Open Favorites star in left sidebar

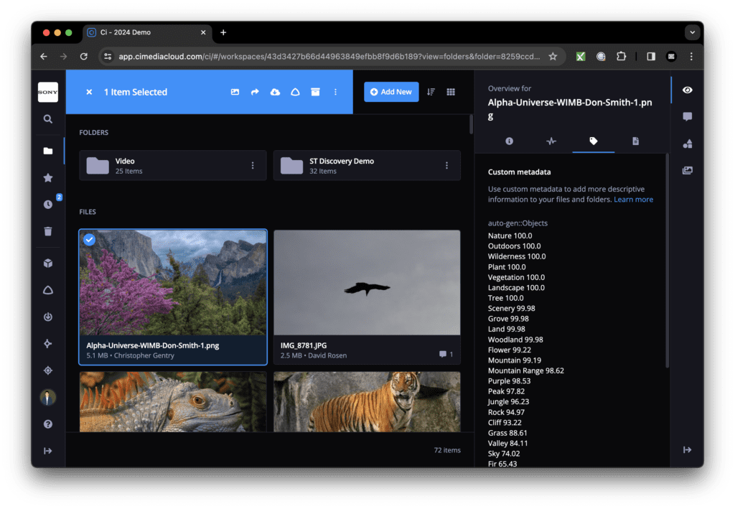click(48, 177)
